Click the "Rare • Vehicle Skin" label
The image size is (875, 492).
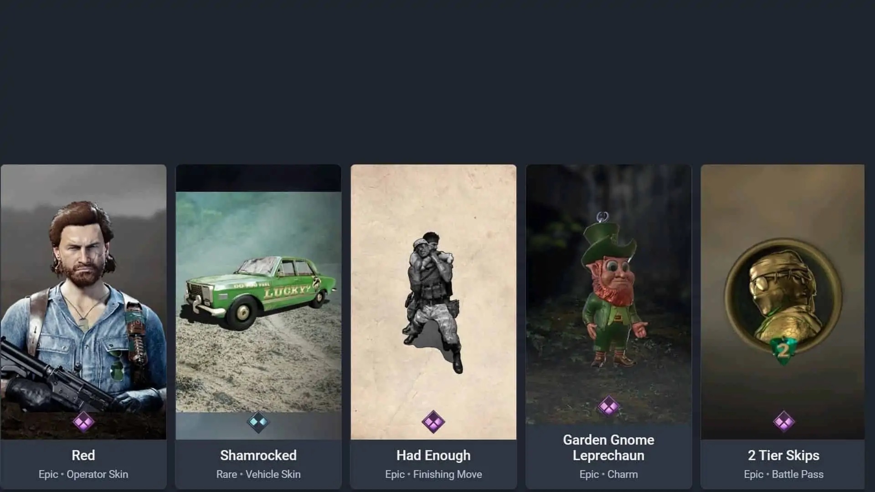click(258, 474)
